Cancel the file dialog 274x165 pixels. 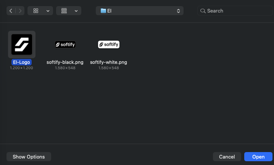(227, 157)
